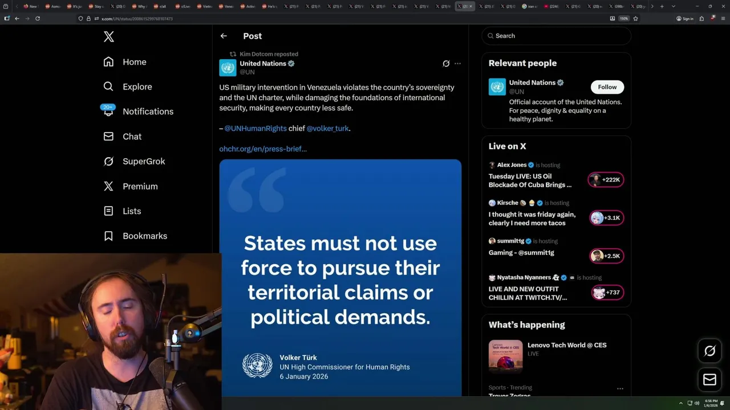Open a new browser tab with plus
This screenshot has height=410, width=730.
662,6
